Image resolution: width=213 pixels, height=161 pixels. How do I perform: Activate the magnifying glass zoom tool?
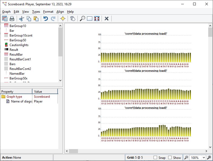click(x=82, y=19)
